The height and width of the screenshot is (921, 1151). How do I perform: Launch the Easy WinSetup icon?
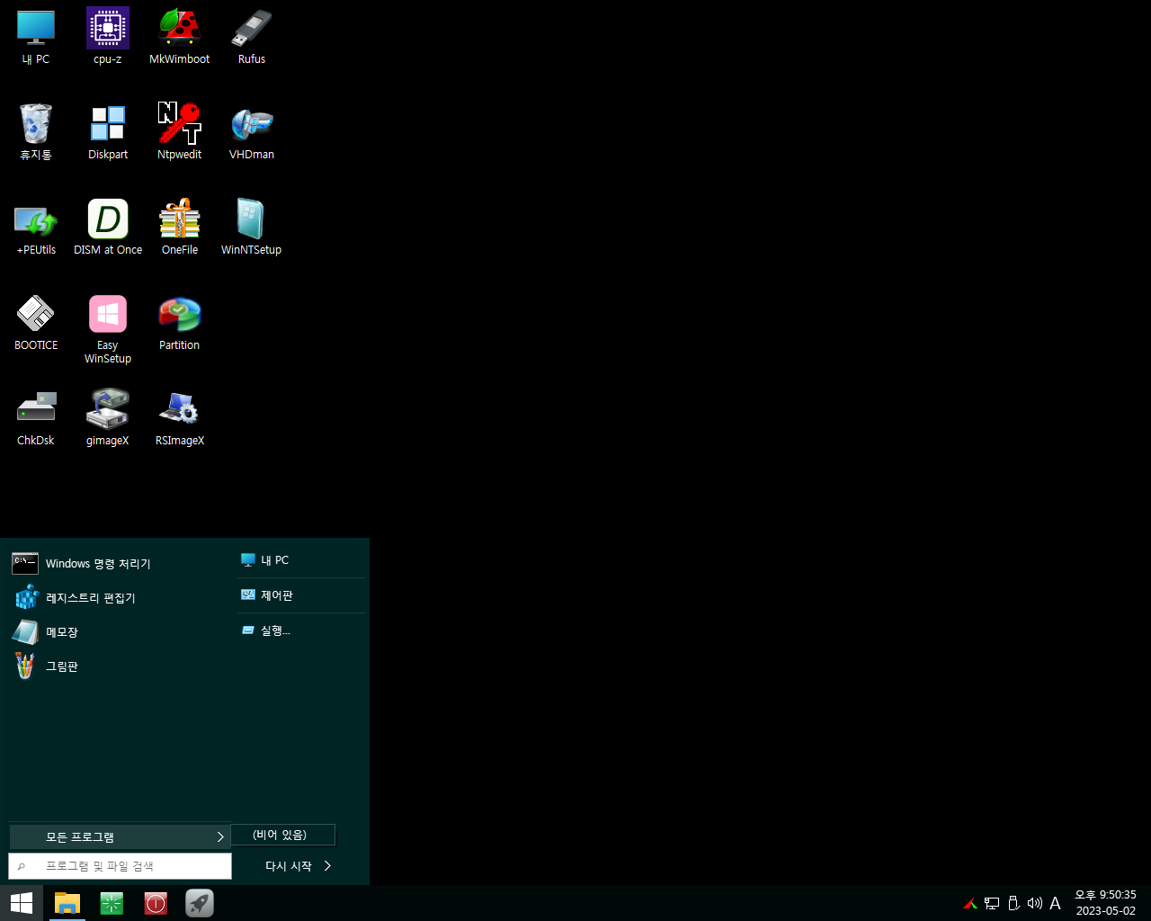108,329
